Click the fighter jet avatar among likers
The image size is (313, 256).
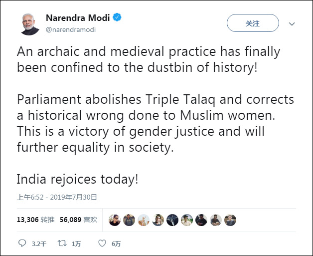click(x=172, y=220)
